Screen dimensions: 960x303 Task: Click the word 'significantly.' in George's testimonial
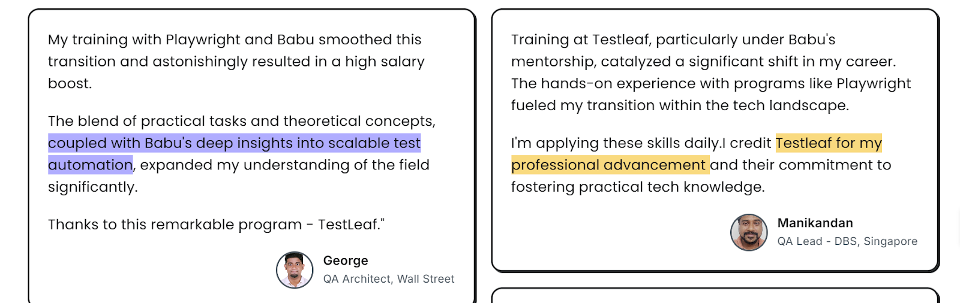[93, 187]
